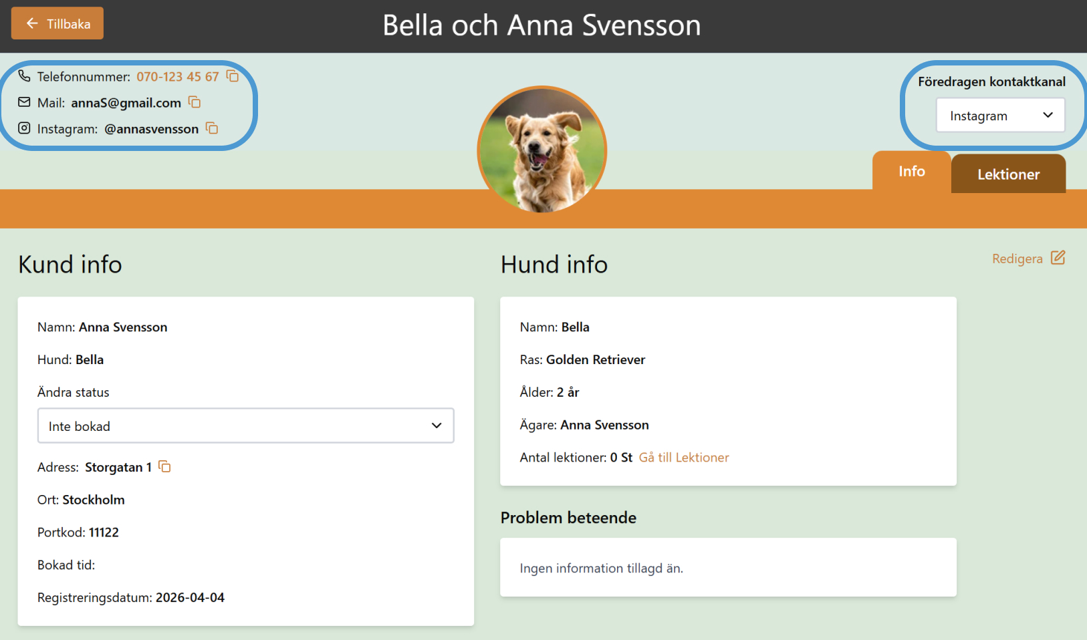Click the Problem beteende heading
Image resolution: width=1087 pixels, height=640 pixels.
pyautogui.click(x=568, y=518)
